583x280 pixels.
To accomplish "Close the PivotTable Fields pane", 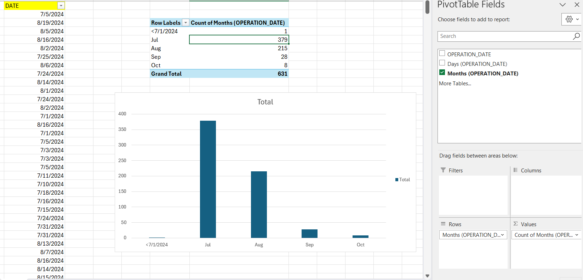I will [577, 5].
